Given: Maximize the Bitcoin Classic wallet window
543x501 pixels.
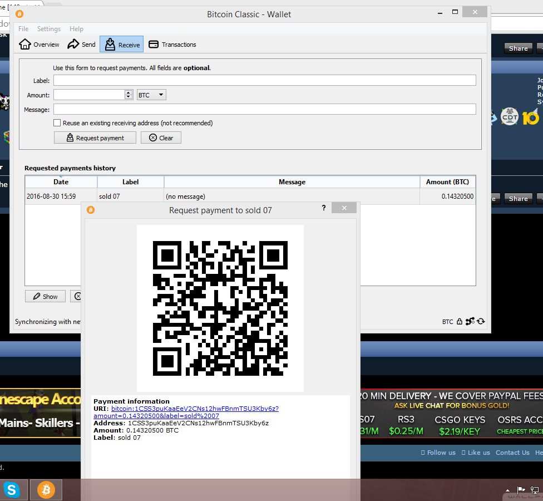Looking at the screenshot, I should (x=455, y=12).
